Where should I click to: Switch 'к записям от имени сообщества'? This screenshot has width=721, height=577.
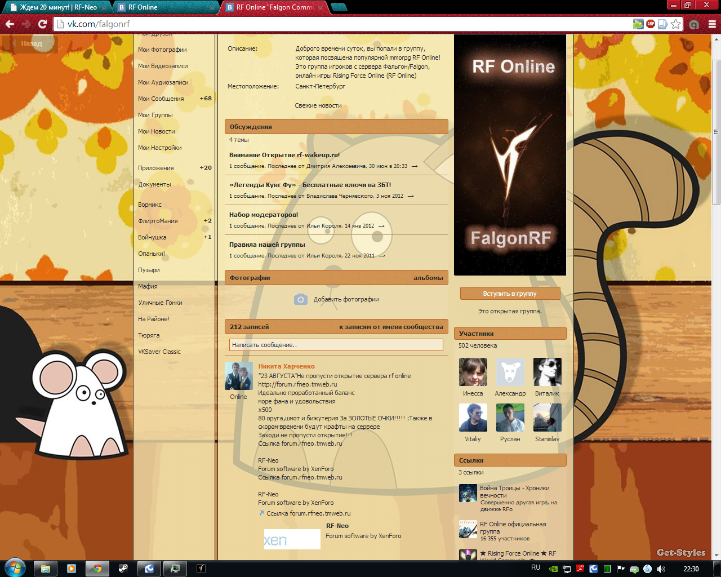point(391,327)
